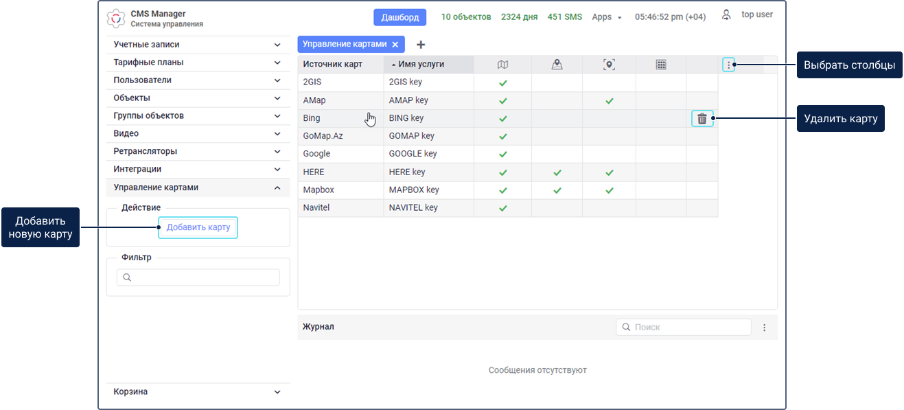
Task: Expand the Учетные записи section
Action: [198, 45]
